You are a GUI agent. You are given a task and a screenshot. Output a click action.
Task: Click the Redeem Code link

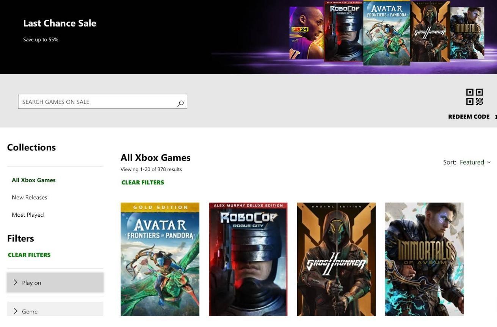pos(469,117)
